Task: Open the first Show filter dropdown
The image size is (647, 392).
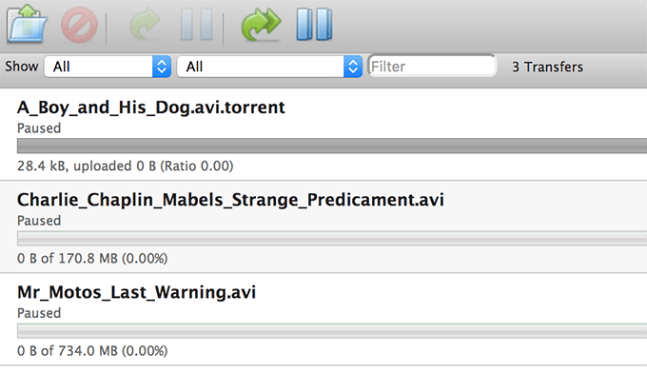Action: [x=109, y=67]
